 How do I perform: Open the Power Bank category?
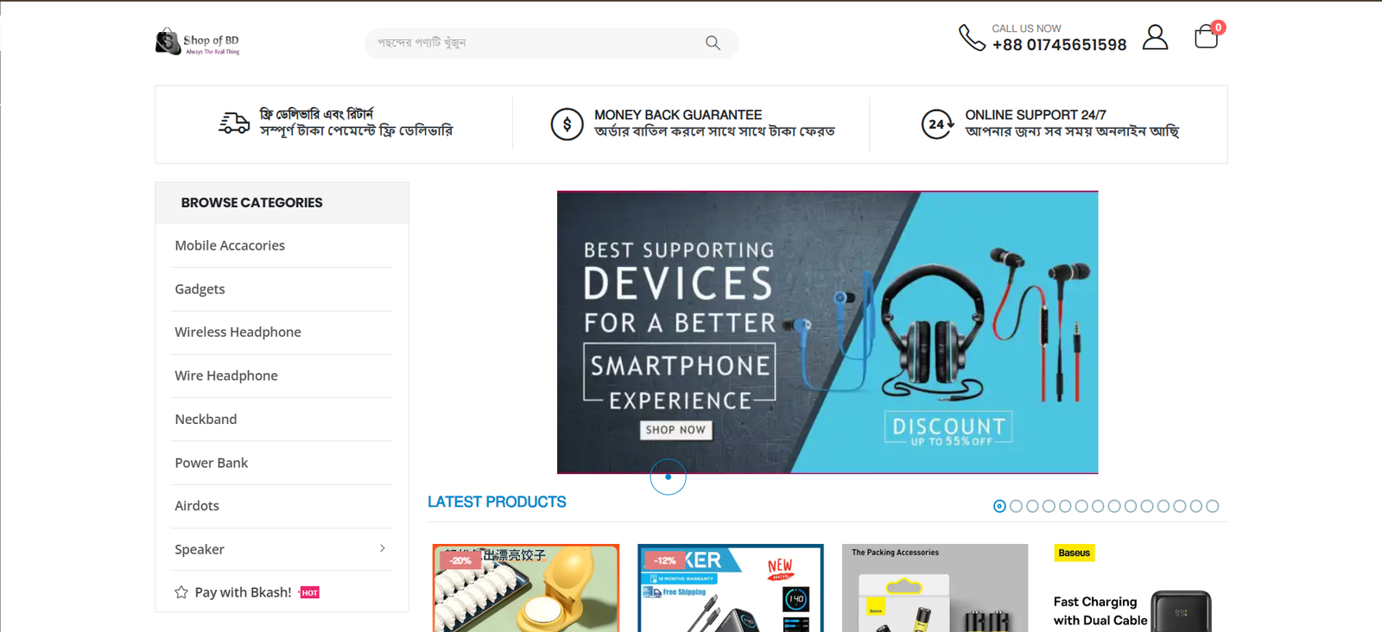211,463
